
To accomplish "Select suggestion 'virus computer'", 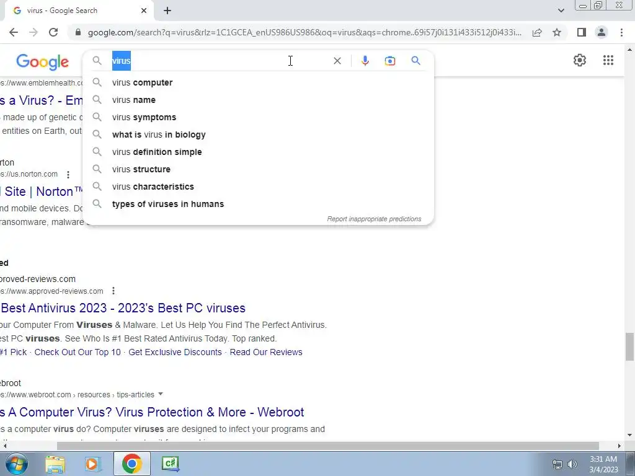I will [x=258, y=82].
